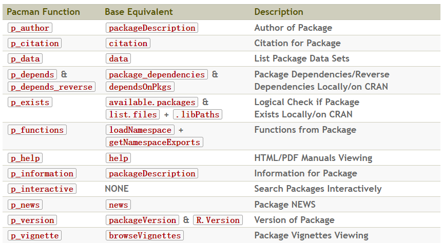Click the 'Package NEWS' description
This screenshot has height=243, width=442.
(x=285, y=205)
